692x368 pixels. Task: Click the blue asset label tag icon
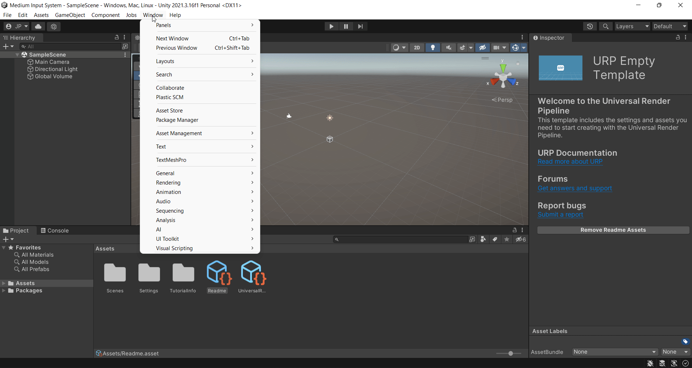(685, 342)
